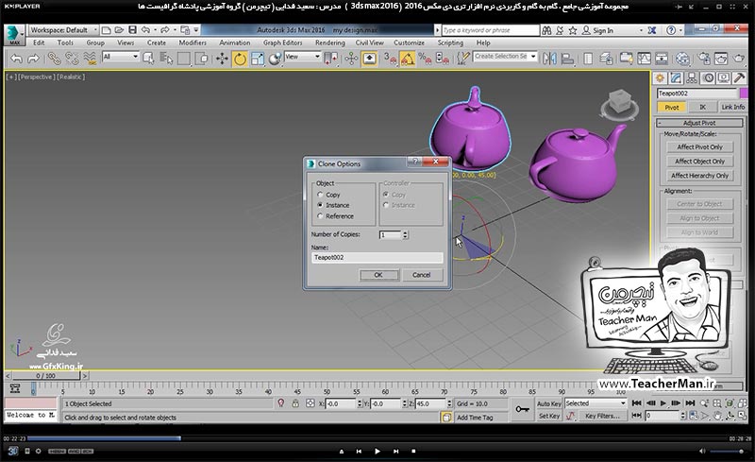Click the Render Production teapot icon
This screenshot has width=755, height=462.
pos(739,59)
